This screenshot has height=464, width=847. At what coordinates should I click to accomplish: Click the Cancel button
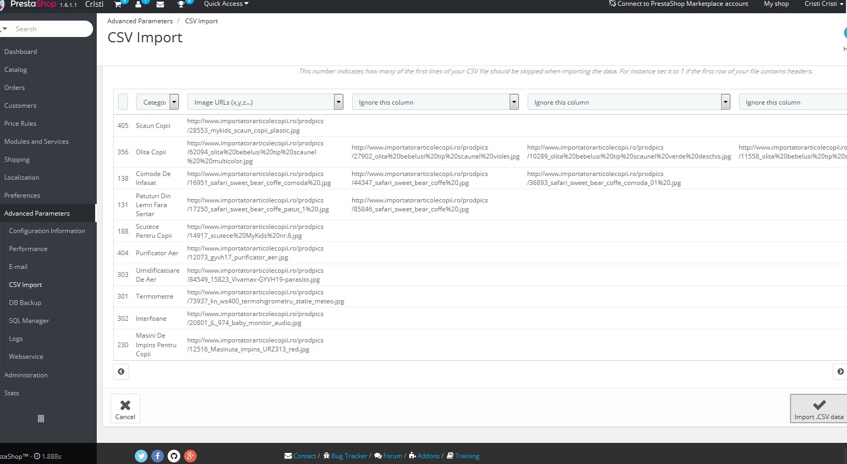pos(125,409)
